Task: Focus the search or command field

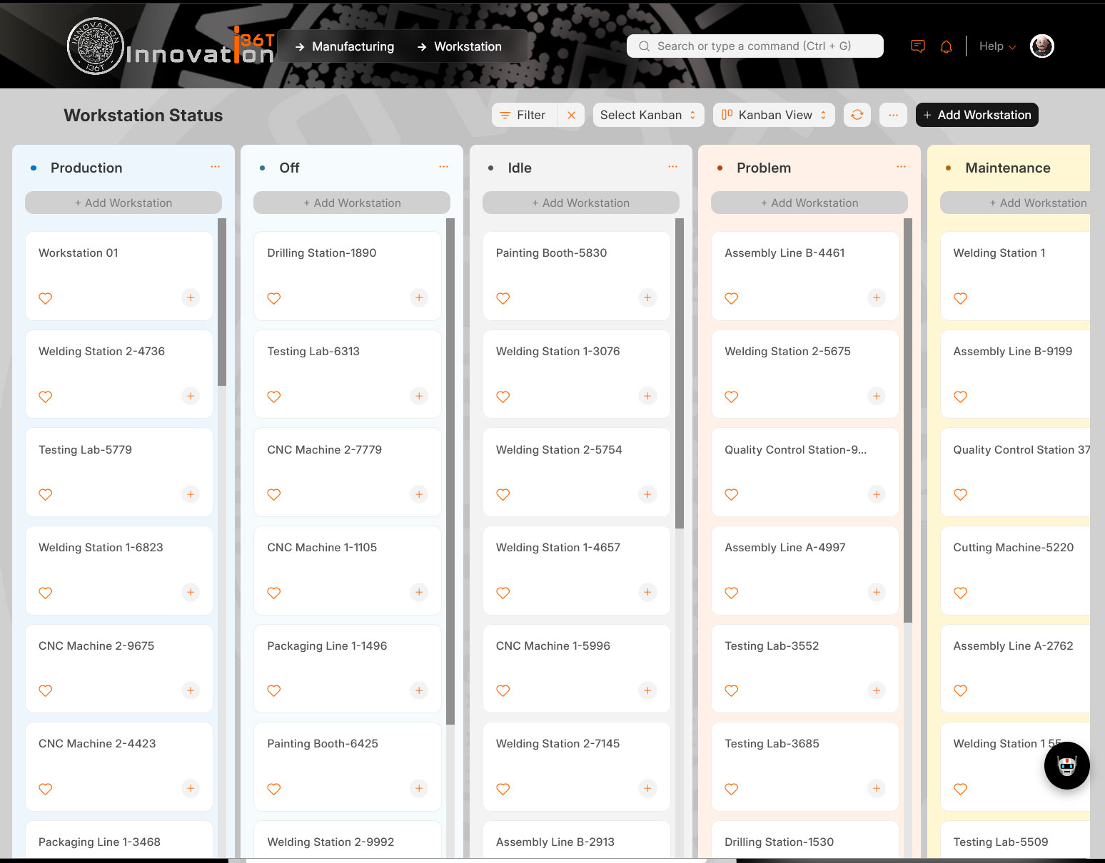Action: 755,46
